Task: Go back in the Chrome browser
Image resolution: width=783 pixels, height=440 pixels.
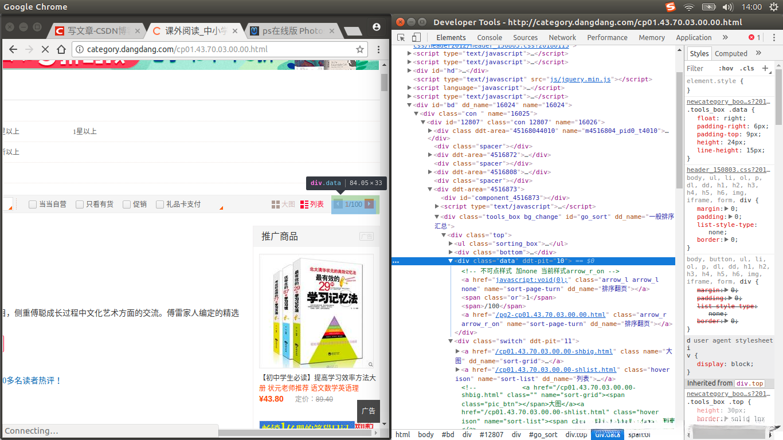Action: [13, 49]
